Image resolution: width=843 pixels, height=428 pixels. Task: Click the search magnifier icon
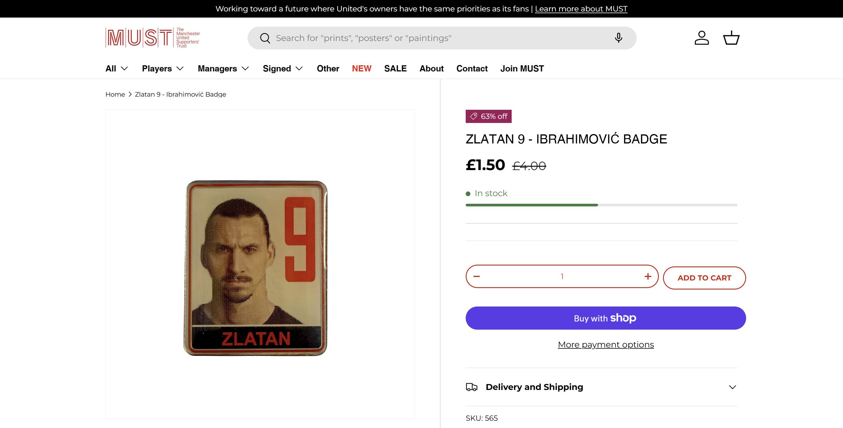pyautogui.click(x=265, y=38)
